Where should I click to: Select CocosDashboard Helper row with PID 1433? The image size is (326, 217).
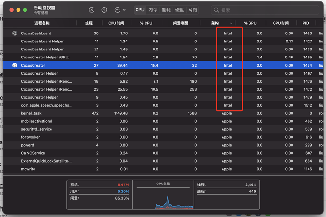point(163,49)
